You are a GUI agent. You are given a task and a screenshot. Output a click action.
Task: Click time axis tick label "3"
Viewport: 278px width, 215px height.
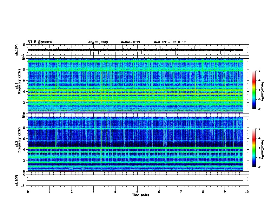pos(93,192)
